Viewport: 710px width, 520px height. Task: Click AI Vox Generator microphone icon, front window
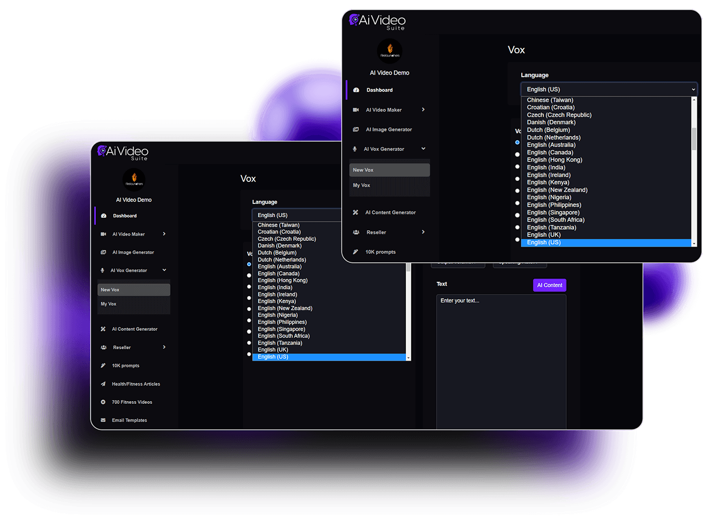(x=355, y=149)
